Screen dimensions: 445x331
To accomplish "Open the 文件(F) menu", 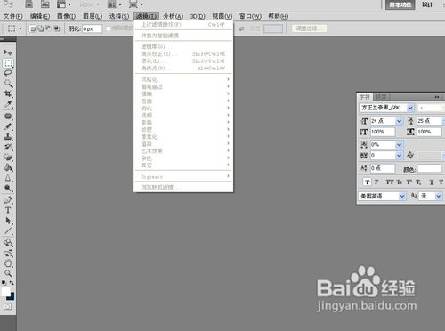I will tap(13, 16).
